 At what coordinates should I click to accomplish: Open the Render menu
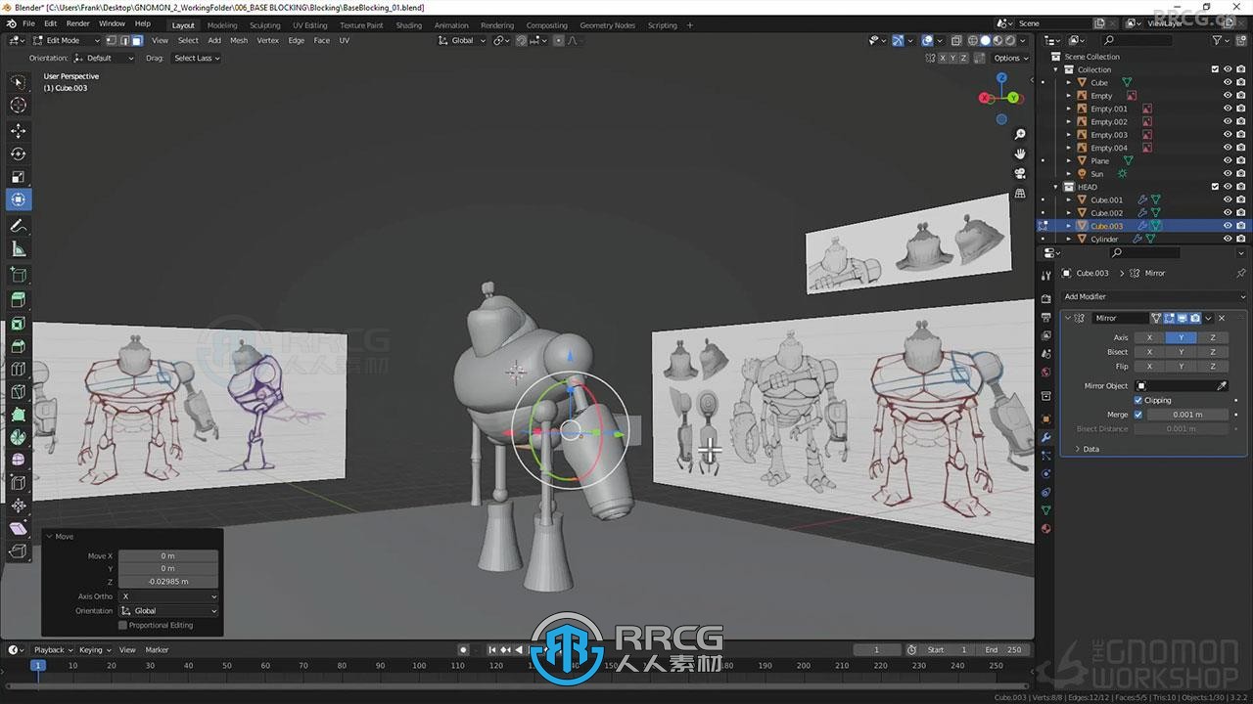click(78, 23)
